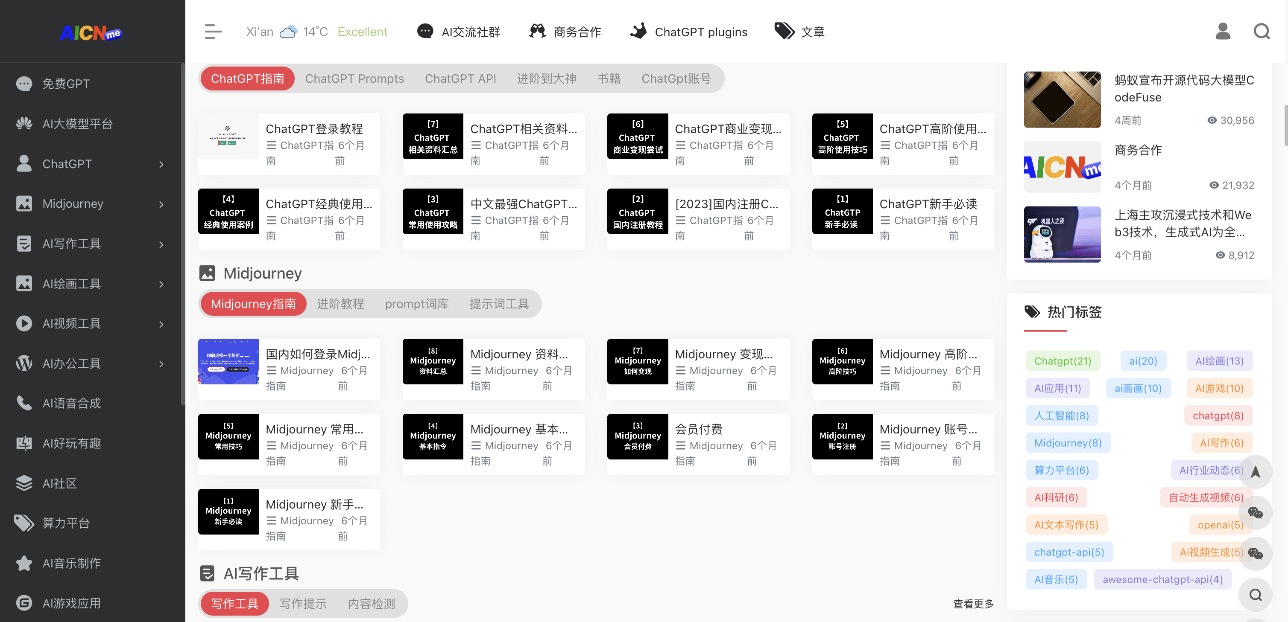Viewport: 1288px width, 622px height.
Task: Click the 算力平台 tag icon
Action: [x=24, y=523]
